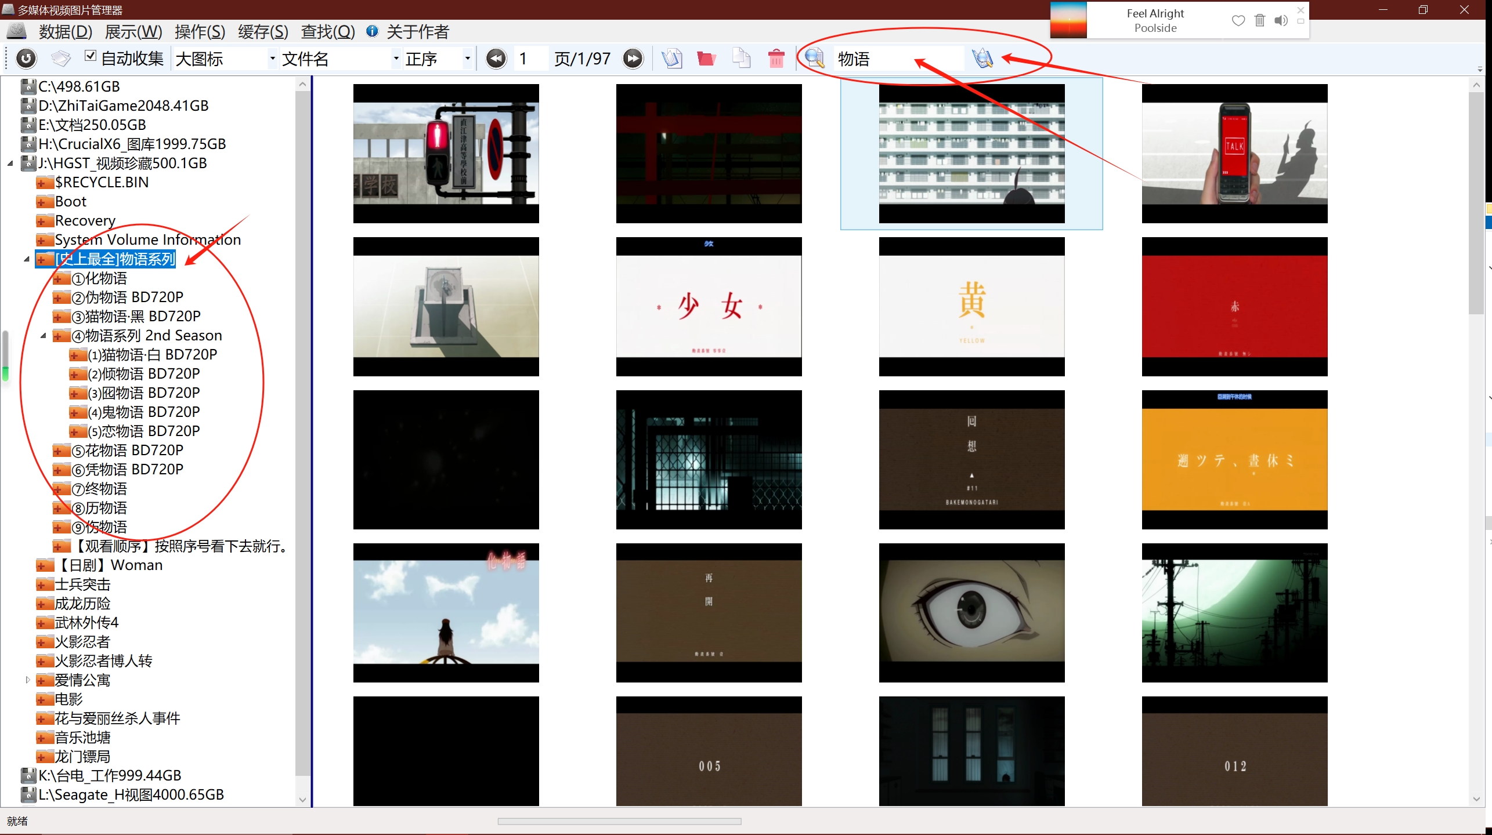This screenshot has width=1492, height=835.
Task: Open the close-up eye thumbnail
Action: tap(971, 613)
